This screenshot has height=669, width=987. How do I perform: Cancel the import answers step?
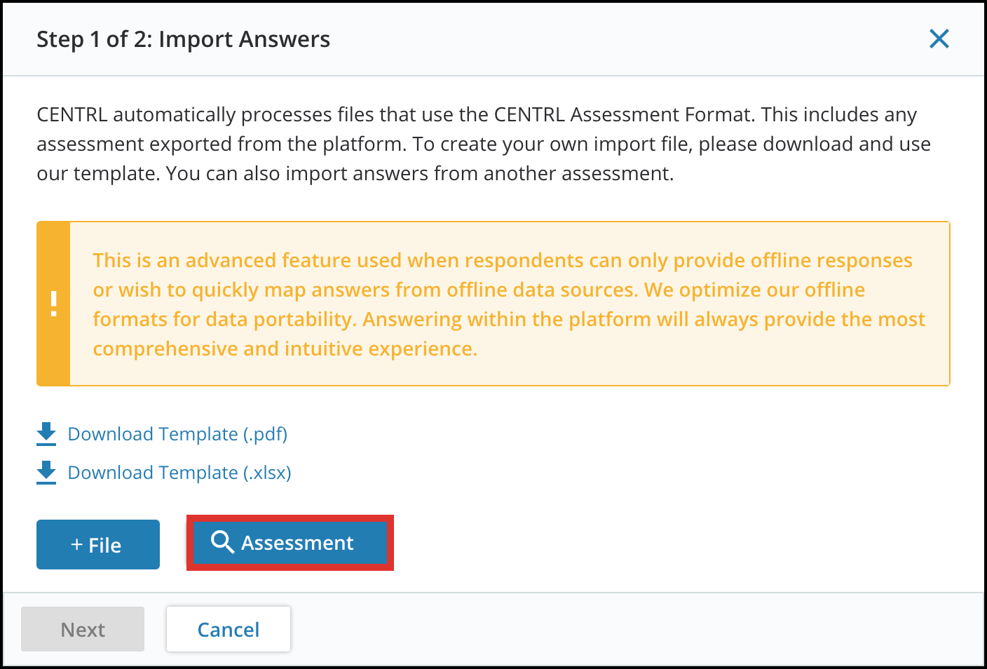pyautogui.click(x=229, y=629)
